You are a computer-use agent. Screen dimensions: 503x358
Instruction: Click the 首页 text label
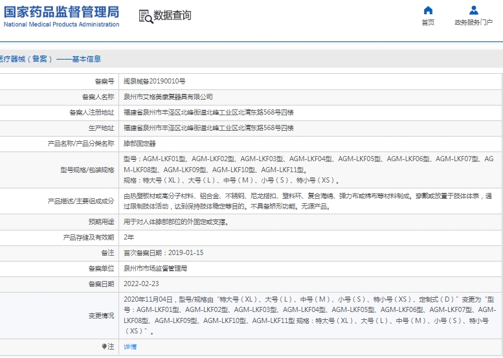pyautogui.click(x=428, y=23)
